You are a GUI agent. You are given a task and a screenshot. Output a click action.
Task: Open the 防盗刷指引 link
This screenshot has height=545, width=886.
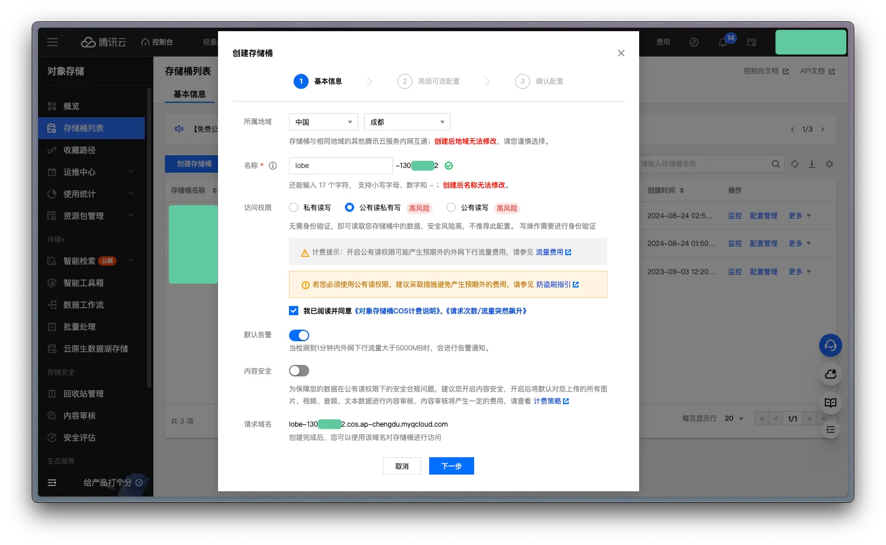tap(554, 285)
